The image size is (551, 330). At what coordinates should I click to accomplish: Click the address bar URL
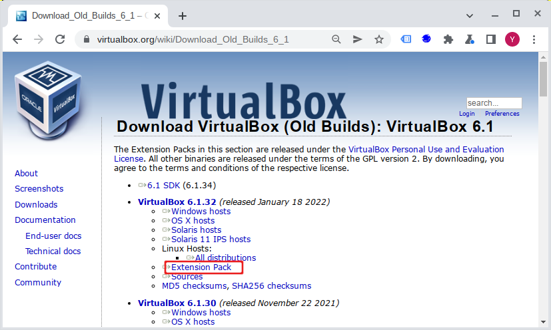193,39
